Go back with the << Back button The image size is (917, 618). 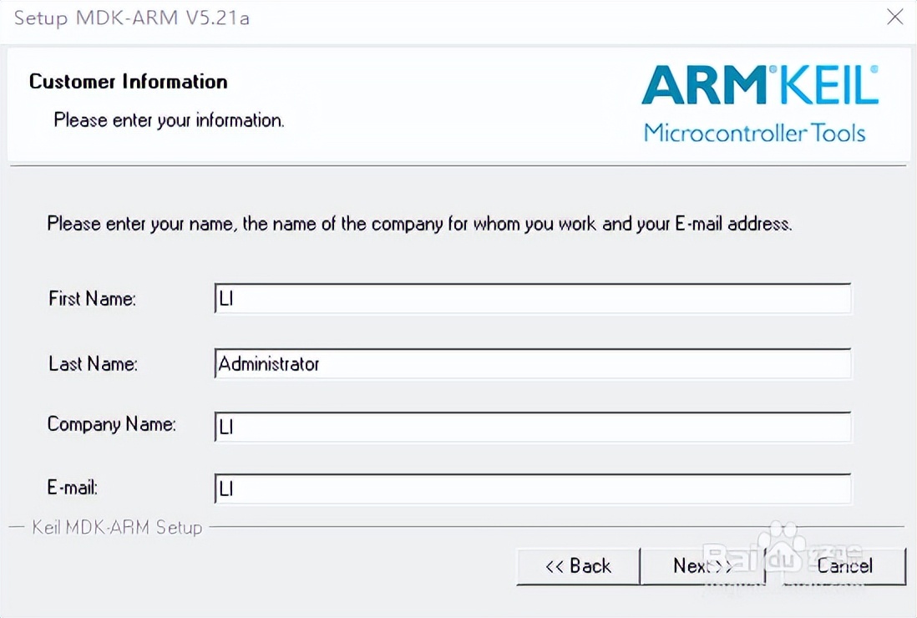[x=578, y=566]
